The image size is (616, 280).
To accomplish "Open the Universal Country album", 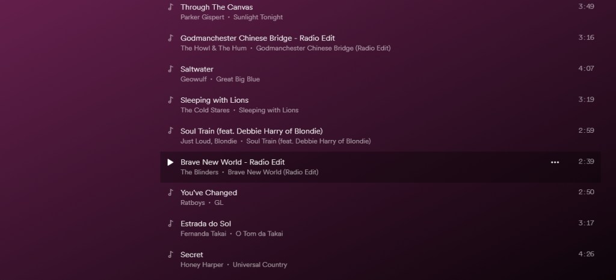I will (x=260, y=265).
